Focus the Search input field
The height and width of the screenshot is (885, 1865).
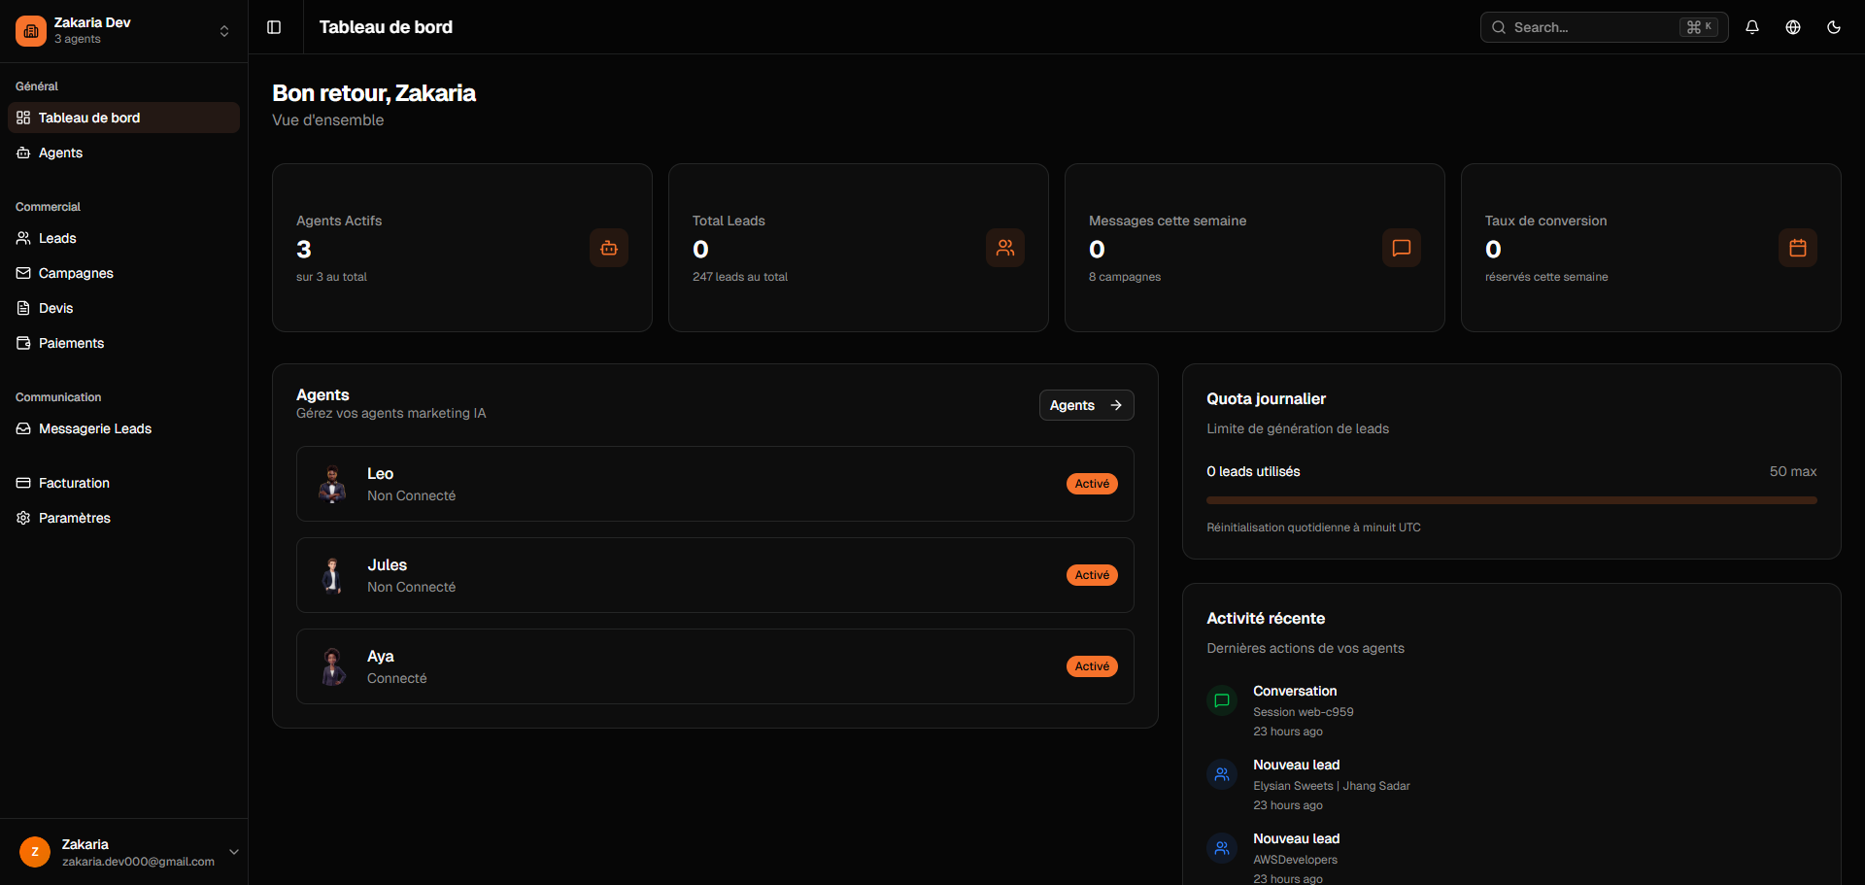(x=1593, y=27)
